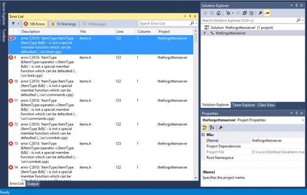Open Property Pages wrench in Properties panel
307x195 pixels.
[x=221, y=127]
